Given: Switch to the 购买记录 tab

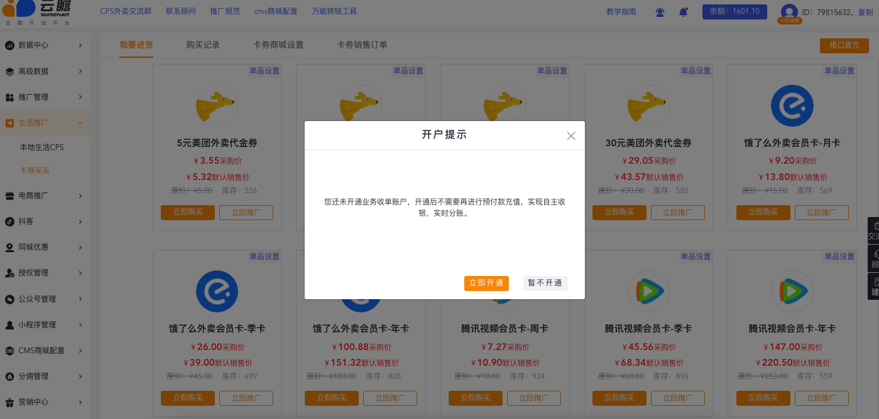Looking at the screenshot, I should 204,45.
